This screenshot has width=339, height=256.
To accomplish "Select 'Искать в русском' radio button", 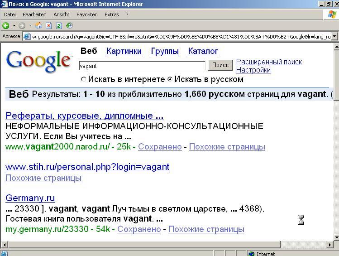I will [170, 79].
